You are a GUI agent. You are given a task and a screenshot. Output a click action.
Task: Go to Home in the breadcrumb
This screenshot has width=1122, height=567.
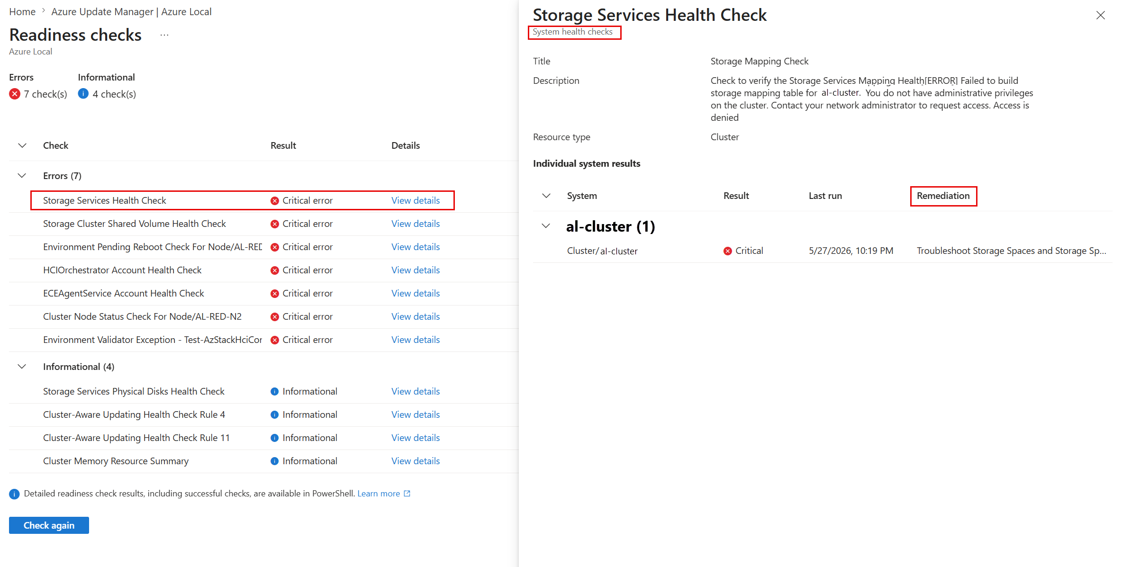(x=22, y=11)
